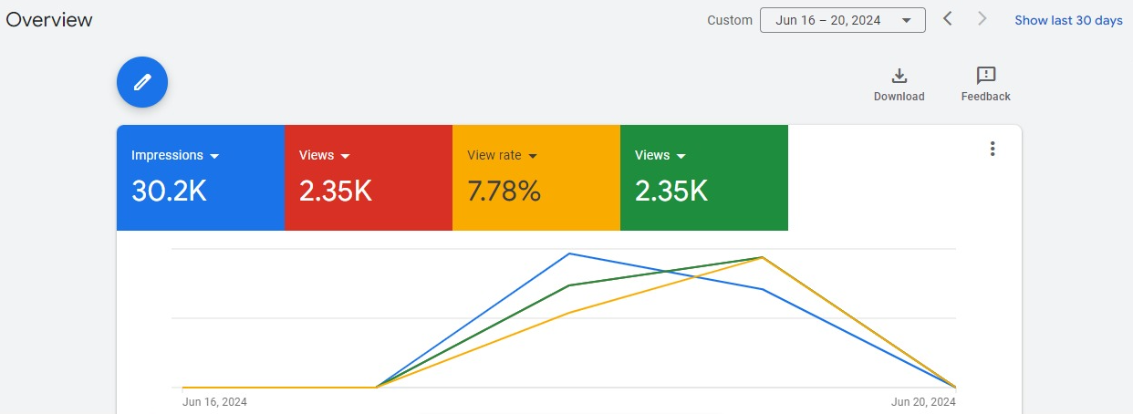The height and width of the screenshot is (414, 1133).
Task: Select the 30.2K value in the Impressions tile
Action: [x=169, y=191]
